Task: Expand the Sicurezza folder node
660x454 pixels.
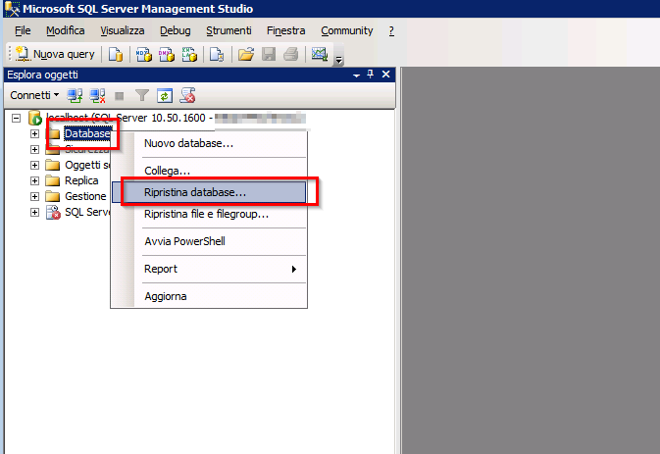Action: [34, 149]
